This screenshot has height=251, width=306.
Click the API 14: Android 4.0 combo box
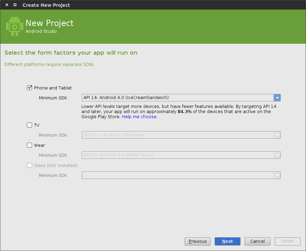tap(181, 98)
